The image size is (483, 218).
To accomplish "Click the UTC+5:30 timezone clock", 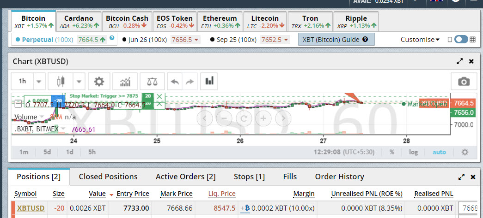I will point(344,152).
